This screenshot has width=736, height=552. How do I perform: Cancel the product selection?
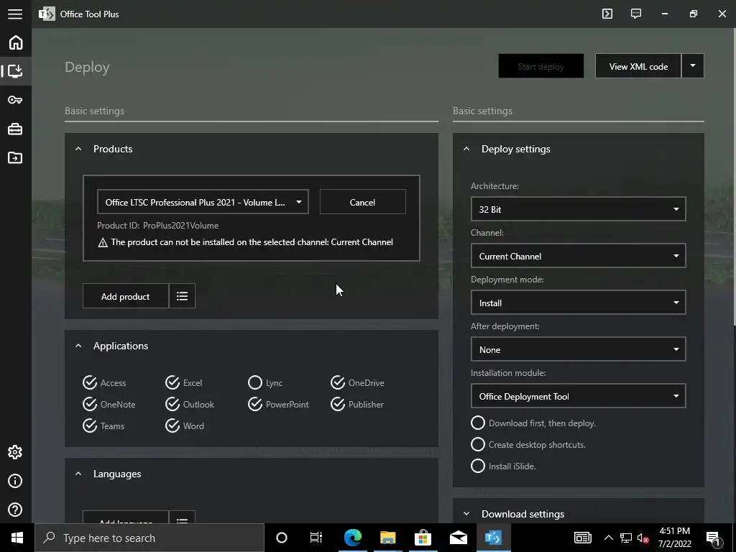click(x=362, y=202)
